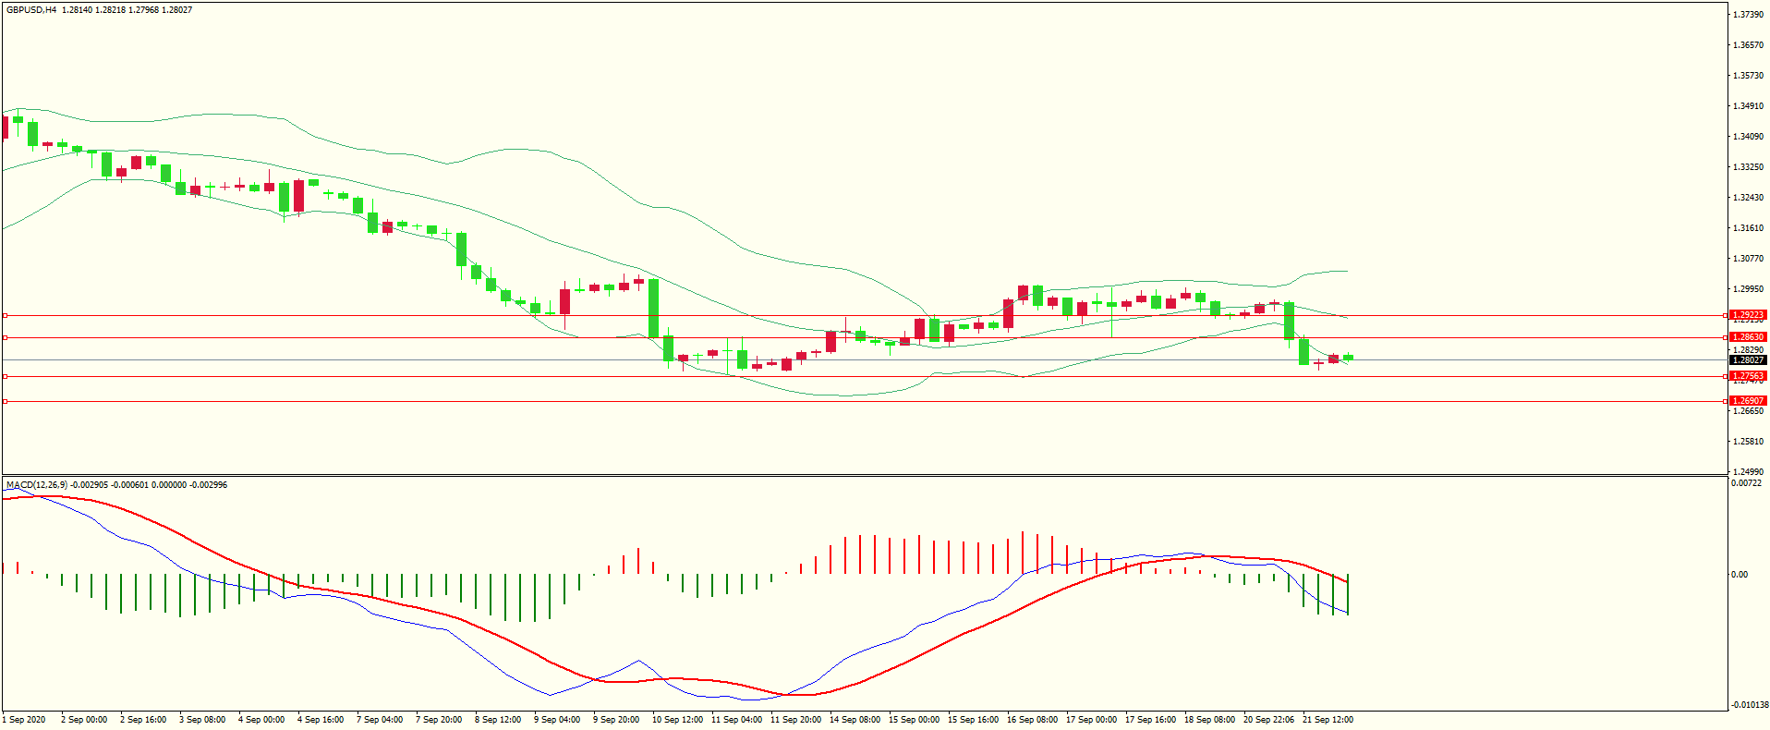The width and height of the screenshot is (1770, 730).
Task: Click the '11 Sep 20:00' time axis label
Action: tap(795, 720)
